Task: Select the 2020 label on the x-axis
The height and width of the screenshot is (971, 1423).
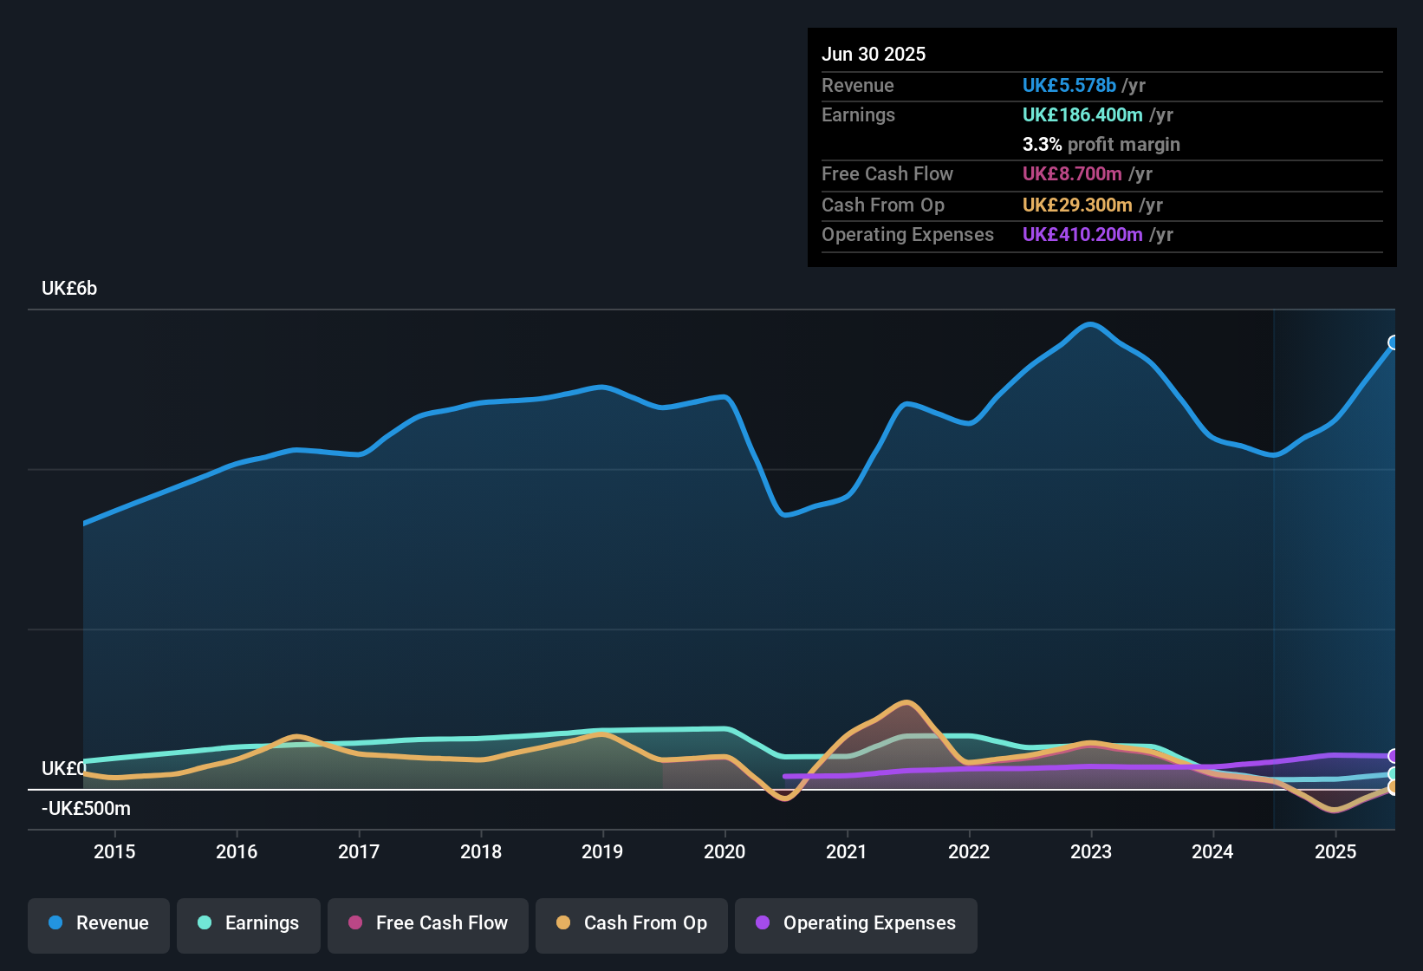Action: 724,852
